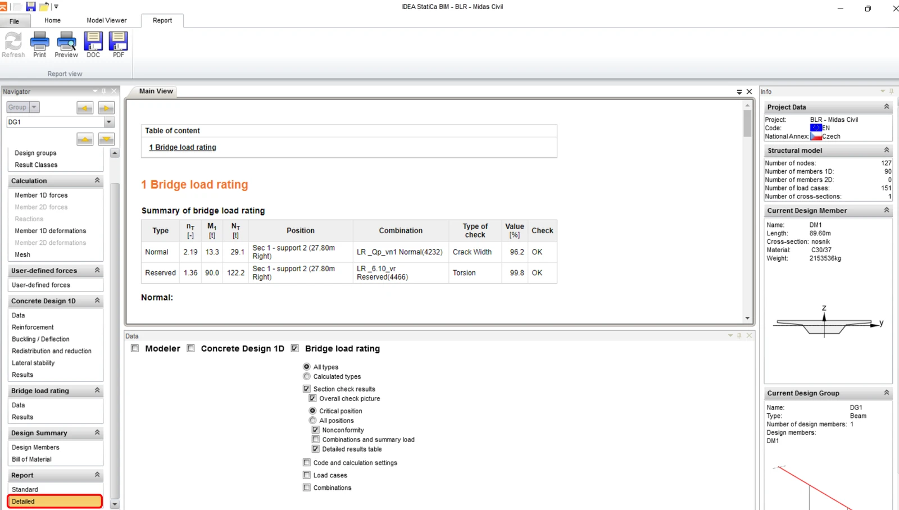The width and height of the screenshot is (899, 510).
Task: Select the Report ribbon tab
Action: tap(162, 20)
